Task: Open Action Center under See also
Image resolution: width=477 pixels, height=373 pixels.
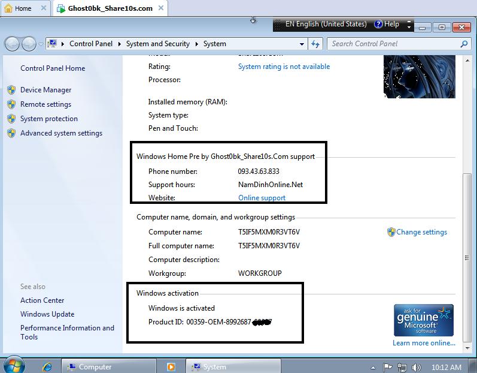Action: [42, 300]
